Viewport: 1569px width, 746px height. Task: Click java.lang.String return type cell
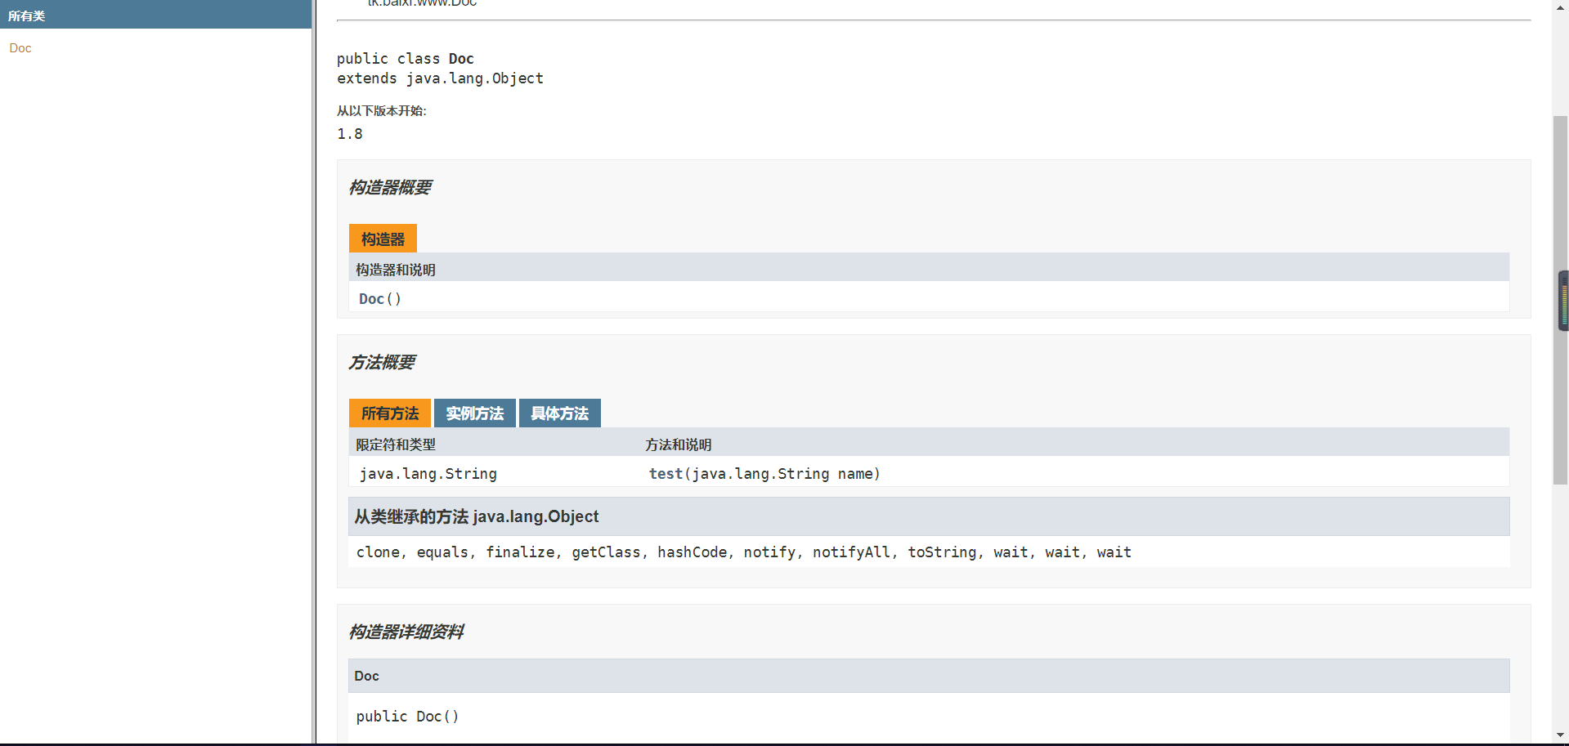point(428,474)
